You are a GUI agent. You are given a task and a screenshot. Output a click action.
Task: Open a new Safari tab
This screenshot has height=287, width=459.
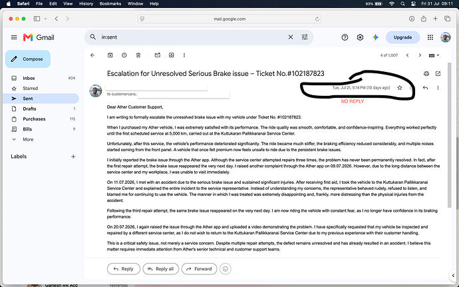(x=435, y=19)
